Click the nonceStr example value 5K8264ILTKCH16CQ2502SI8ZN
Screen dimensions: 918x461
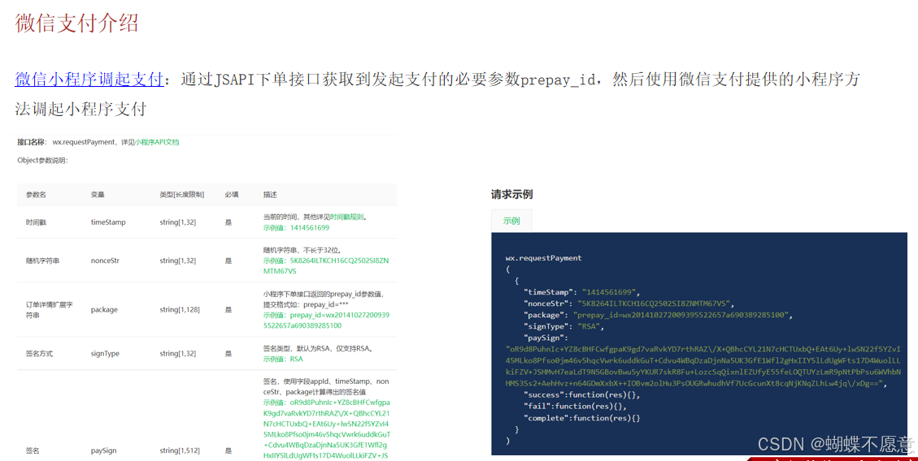(x=340, y=261)
